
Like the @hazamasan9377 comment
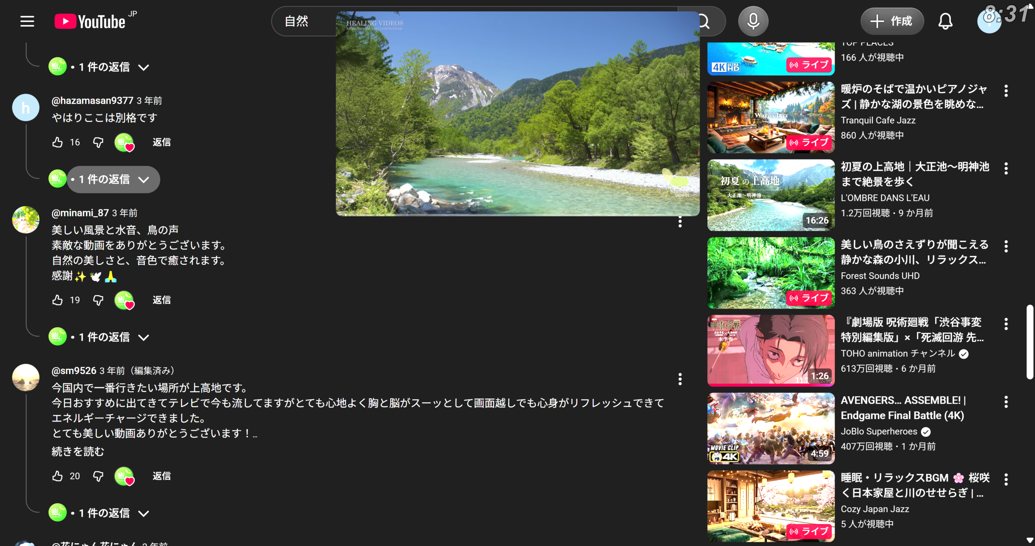coord(57,142)
